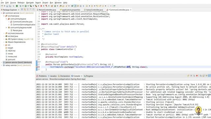211x119 pixels.
Task: Click the Search flashlight toolbar icon
Action: (x=67, y=6)
